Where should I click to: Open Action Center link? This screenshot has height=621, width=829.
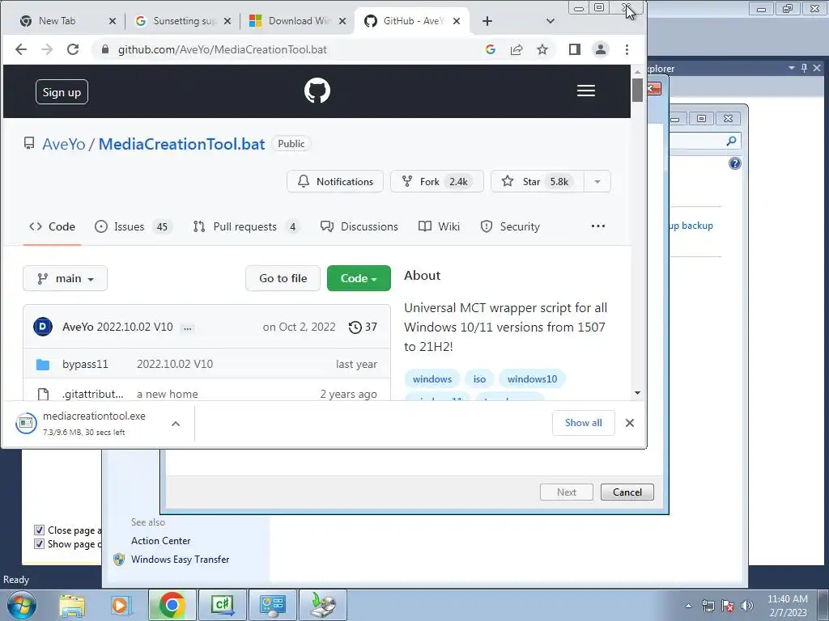pyautogui.click(x=161, y=541)
